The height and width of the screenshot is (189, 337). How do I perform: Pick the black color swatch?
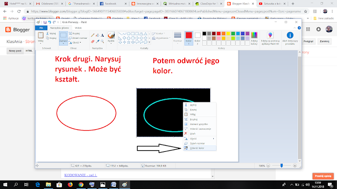click(204, 34)
